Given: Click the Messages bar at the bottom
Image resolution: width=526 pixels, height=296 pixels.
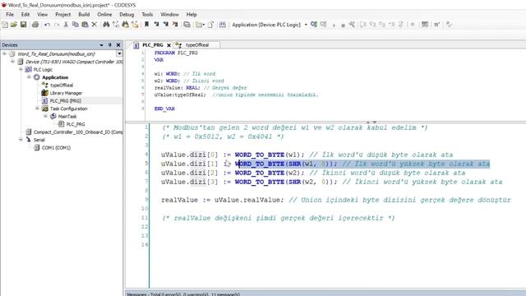Looking at the screenshot, I should (x=325, y=294).
